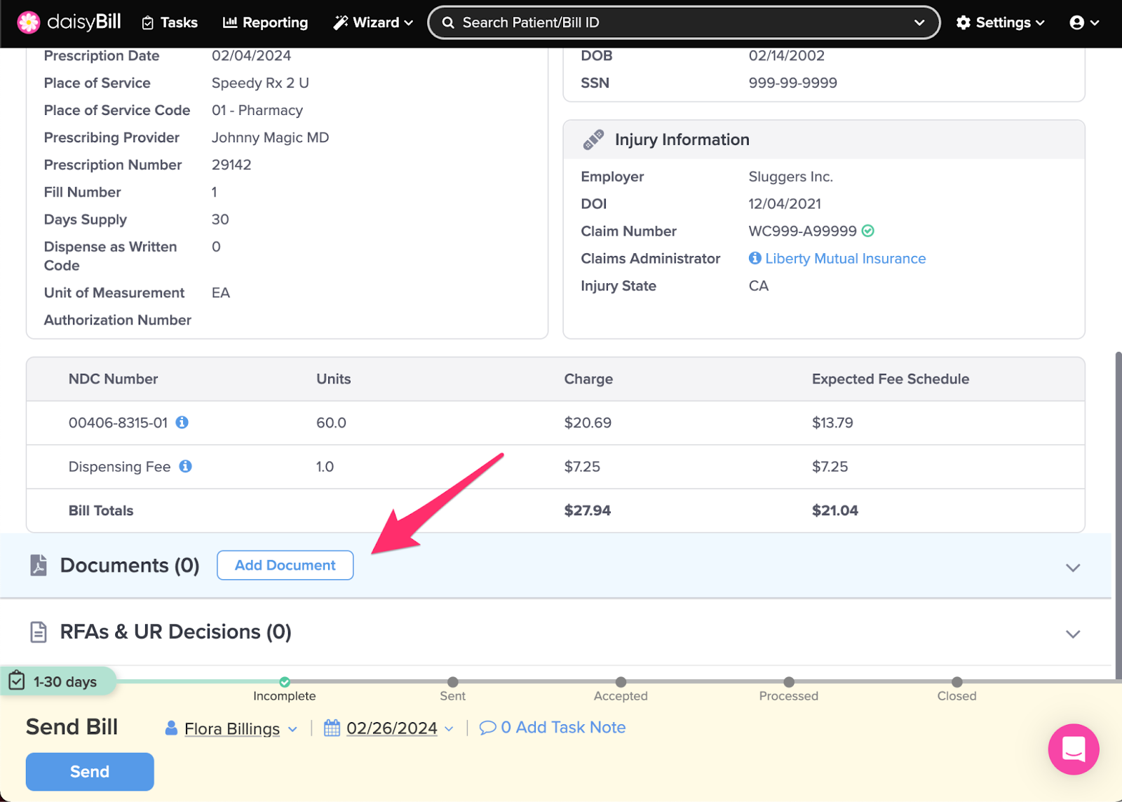Open the Tasks menu item
This screenshot has height=802, width=1122.
[170, 22]
